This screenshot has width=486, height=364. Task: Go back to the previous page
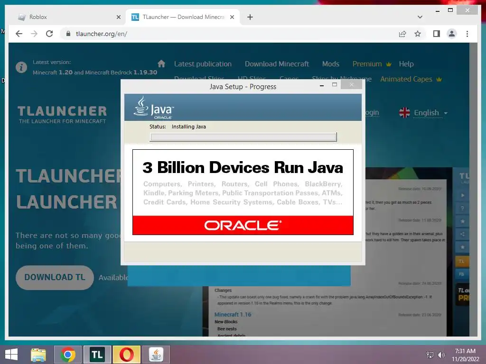pos(19,34)
